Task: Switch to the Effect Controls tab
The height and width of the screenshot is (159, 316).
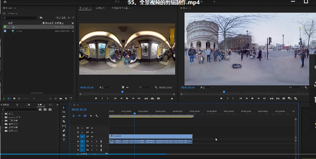Action: click(100, 8)
